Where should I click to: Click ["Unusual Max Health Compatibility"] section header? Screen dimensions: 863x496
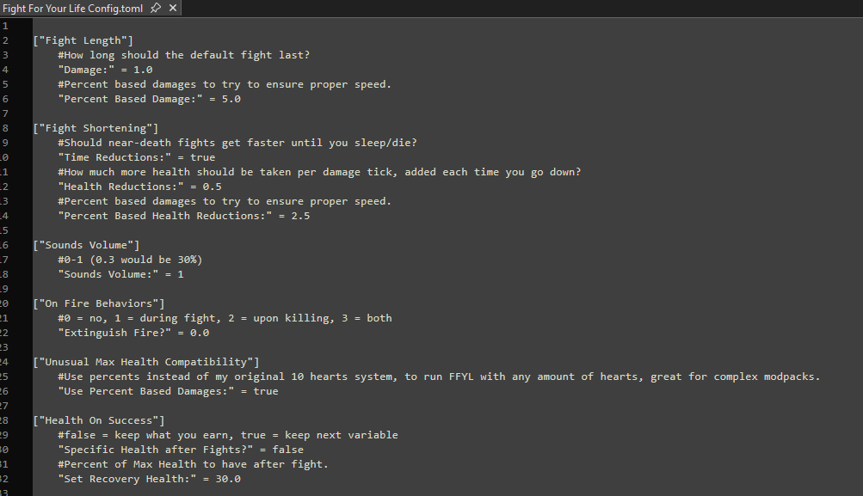145,362
